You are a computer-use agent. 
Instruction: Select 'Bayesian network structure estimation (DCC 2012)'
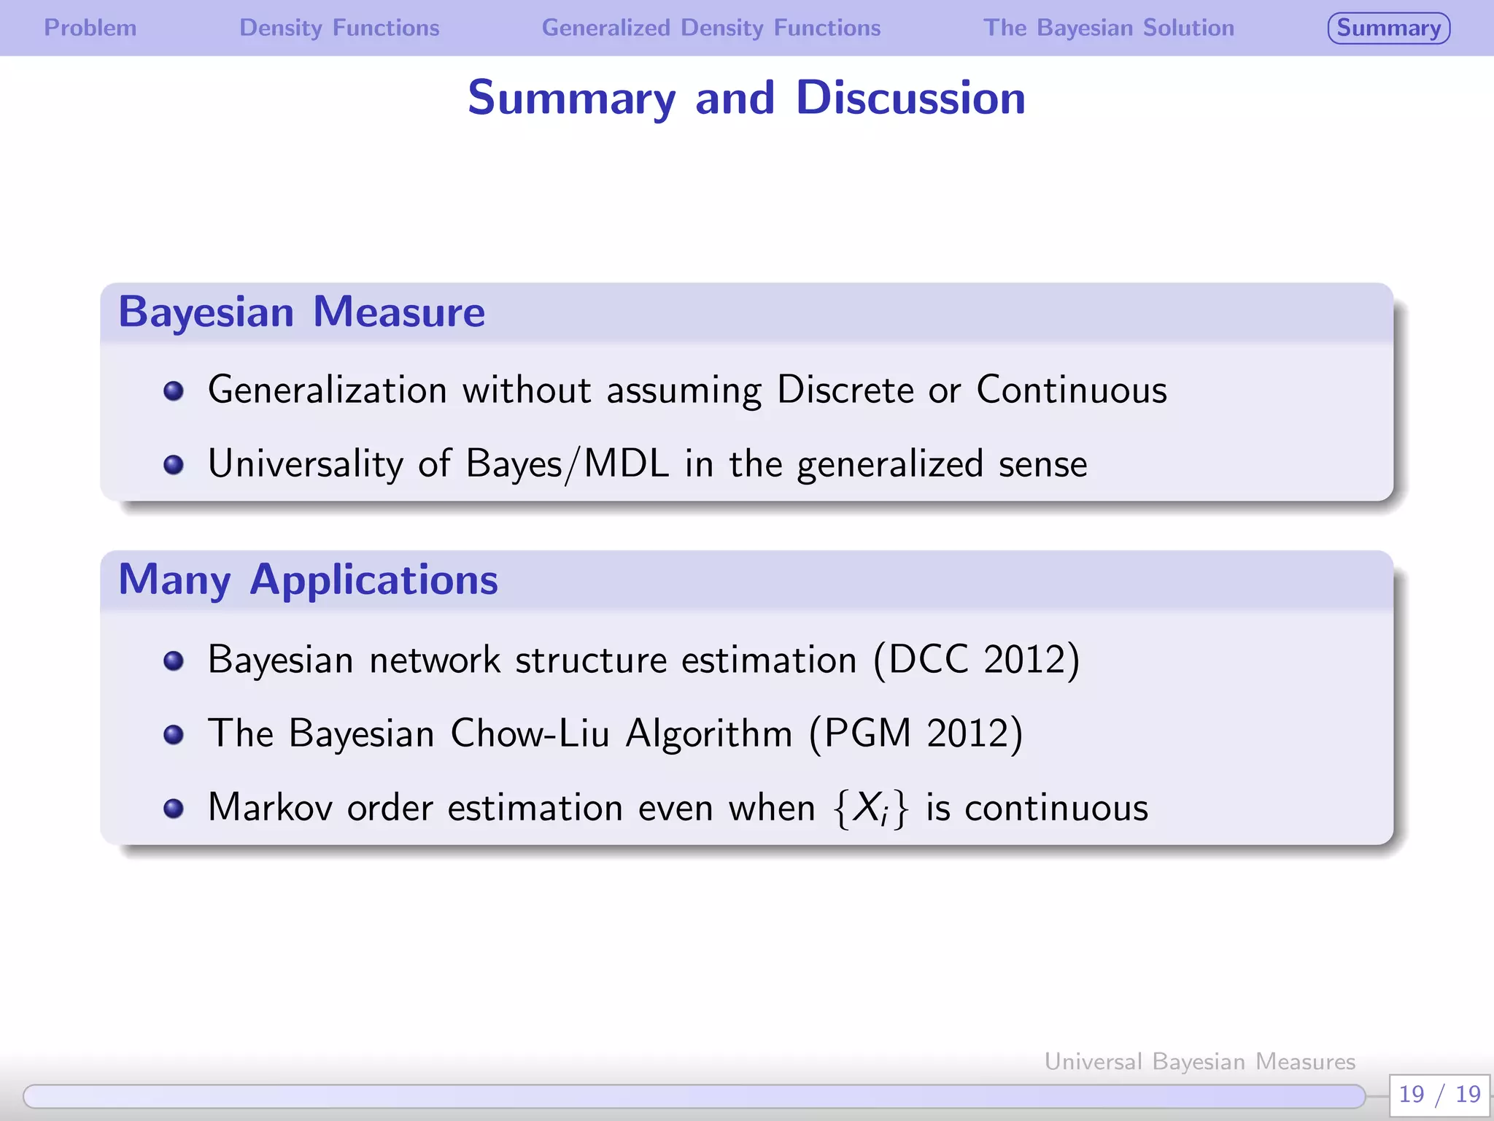644,660
